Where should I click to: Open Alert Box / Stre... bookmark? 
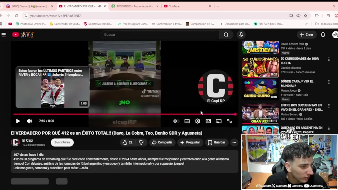tap(269, 24)
